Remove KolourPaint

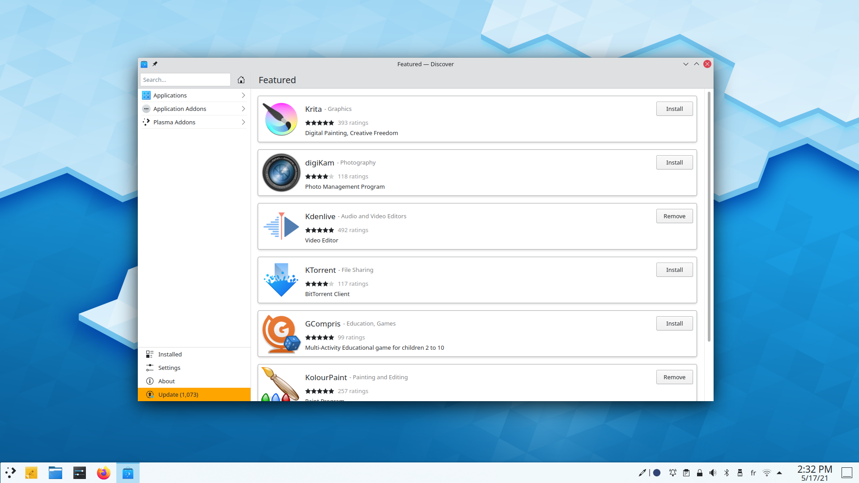674,377
